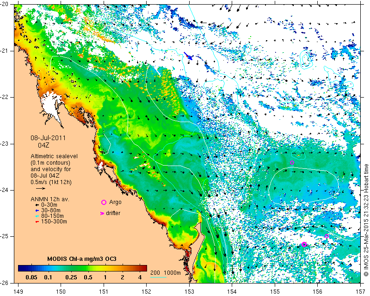The image size is (370, 296).
Task: Click the dark blue low end of colorbar
Action: [21, 268]
